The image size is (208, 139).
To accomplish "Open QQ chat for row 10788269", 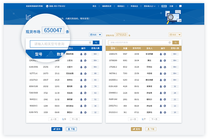I will click(x=161, y=61).
